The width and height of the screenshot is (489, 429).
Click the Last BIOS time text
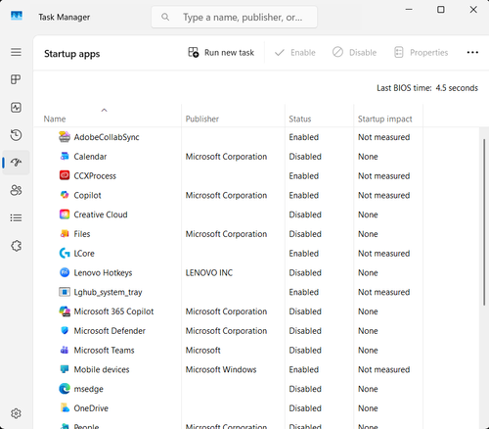click(427, 88)
